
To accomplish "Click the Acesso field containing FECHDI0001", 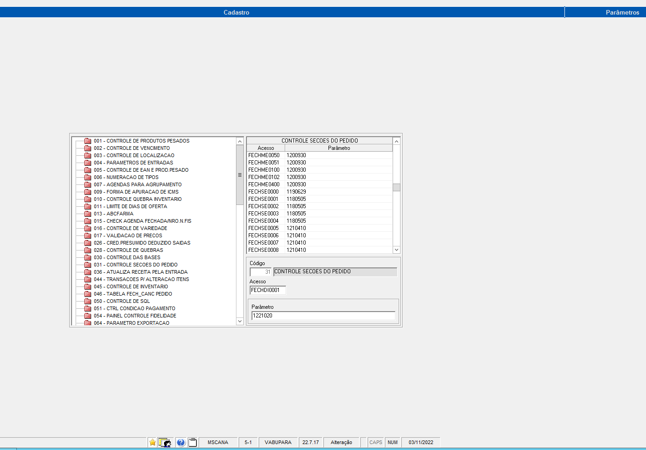I will point(268,290).
